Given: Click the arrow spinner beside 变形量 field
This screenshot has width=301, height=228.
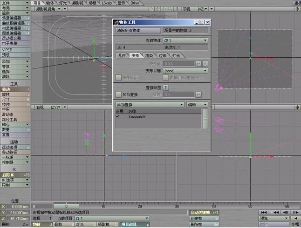Looking at the screenshot, I should pyautogui.click(x=198, y=64).
